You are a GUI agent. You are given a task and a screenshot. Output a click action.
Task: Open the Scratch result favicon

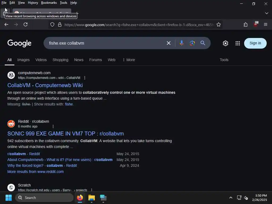click(x=11, y=188)
